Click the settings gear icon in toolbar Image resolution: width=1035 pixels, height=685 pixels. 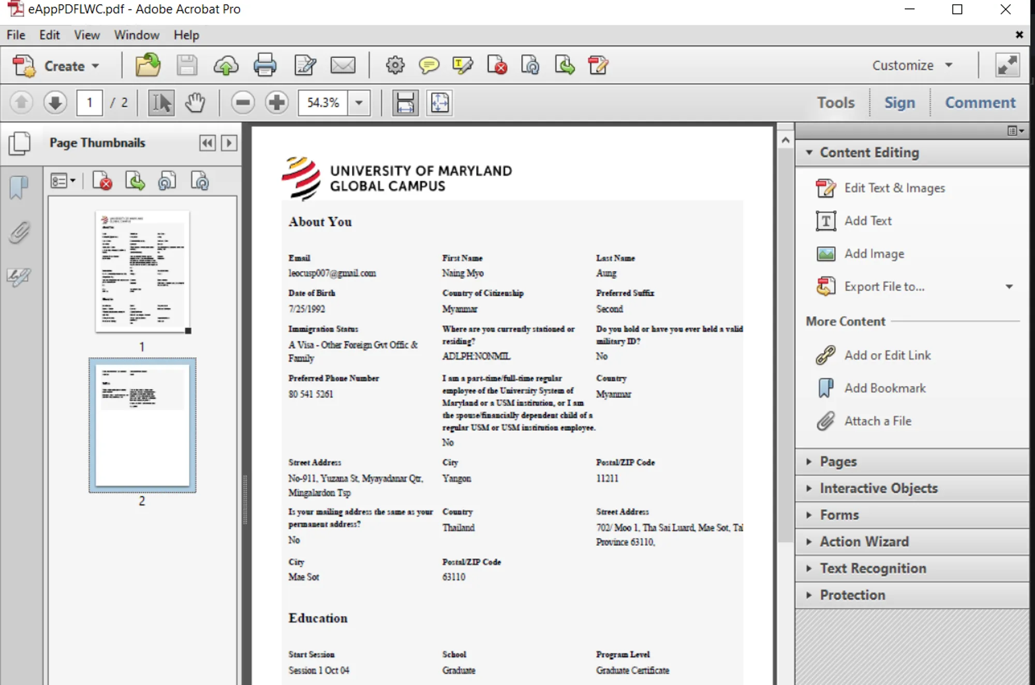tap(395, 66)
